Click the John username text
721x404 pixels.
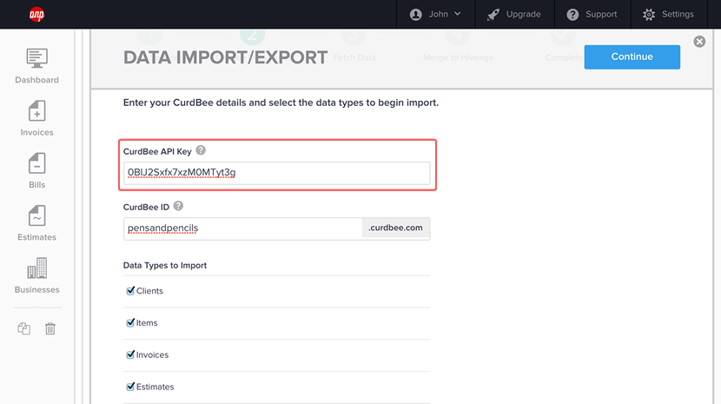(438, 14)
